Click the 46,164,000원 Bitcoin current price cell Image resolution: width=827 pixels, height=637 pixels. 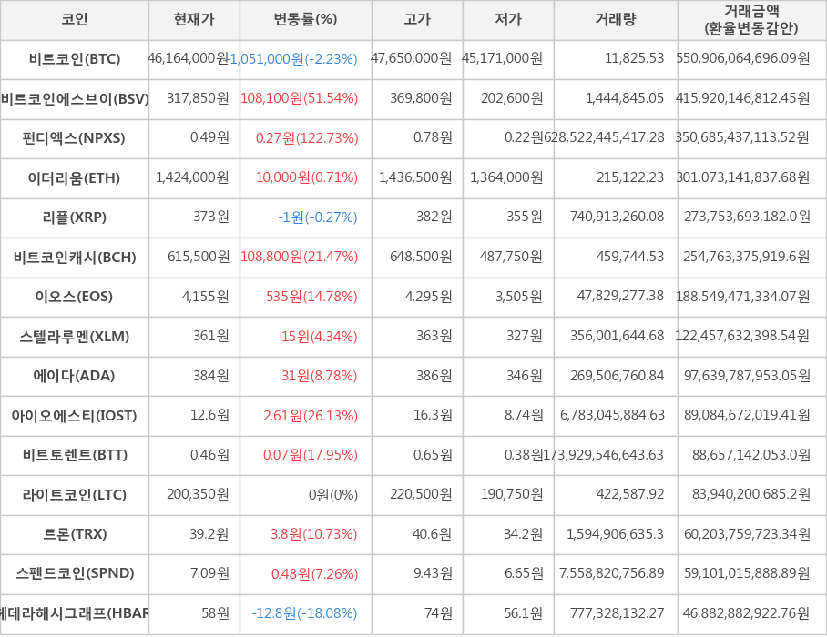pyautogui.click(x=189, y=59)
